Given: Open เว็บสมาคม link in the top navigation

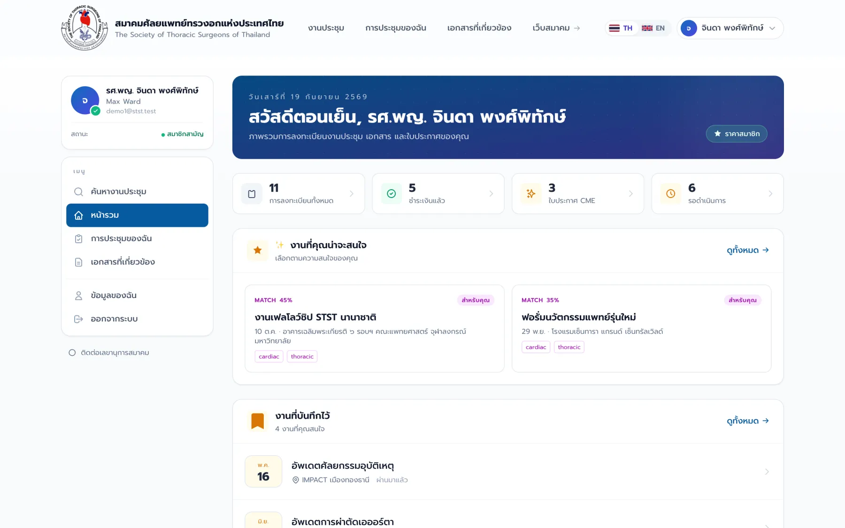Looking at the screenshot, I should (x=556, y=28).
